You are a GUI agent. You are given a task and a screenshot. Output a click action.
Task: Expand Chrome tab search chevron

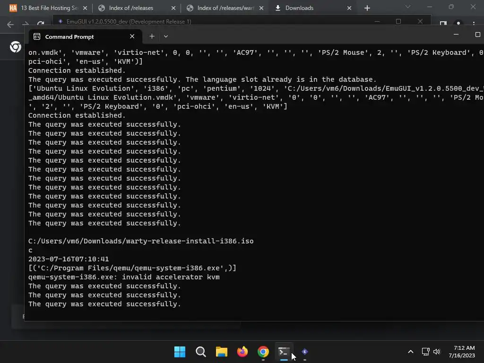pyautogui.click(x=408, y=7)
